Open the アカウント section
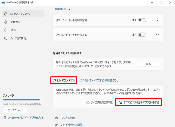This screenshot has width=175, height=127. tap(16, 22)
